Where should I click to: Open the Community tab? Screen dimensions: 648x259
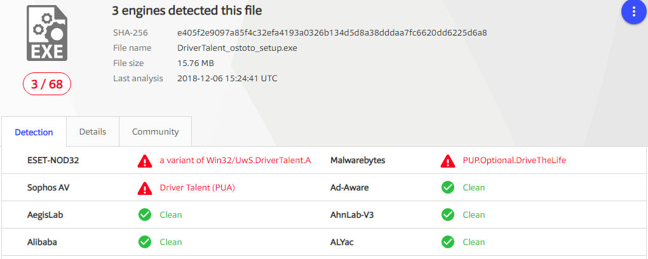[x=155, y=132]
